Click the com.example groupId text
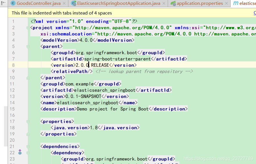Screen dimensions: 256x164 (x=79, y=84)
